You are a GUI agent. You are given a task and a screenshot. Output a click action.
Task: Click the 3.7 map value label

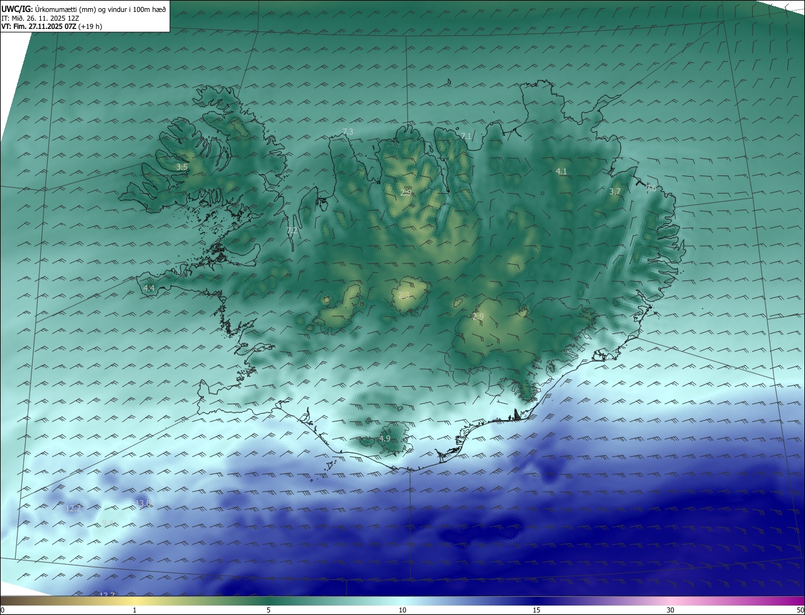(x=615, y=191)
